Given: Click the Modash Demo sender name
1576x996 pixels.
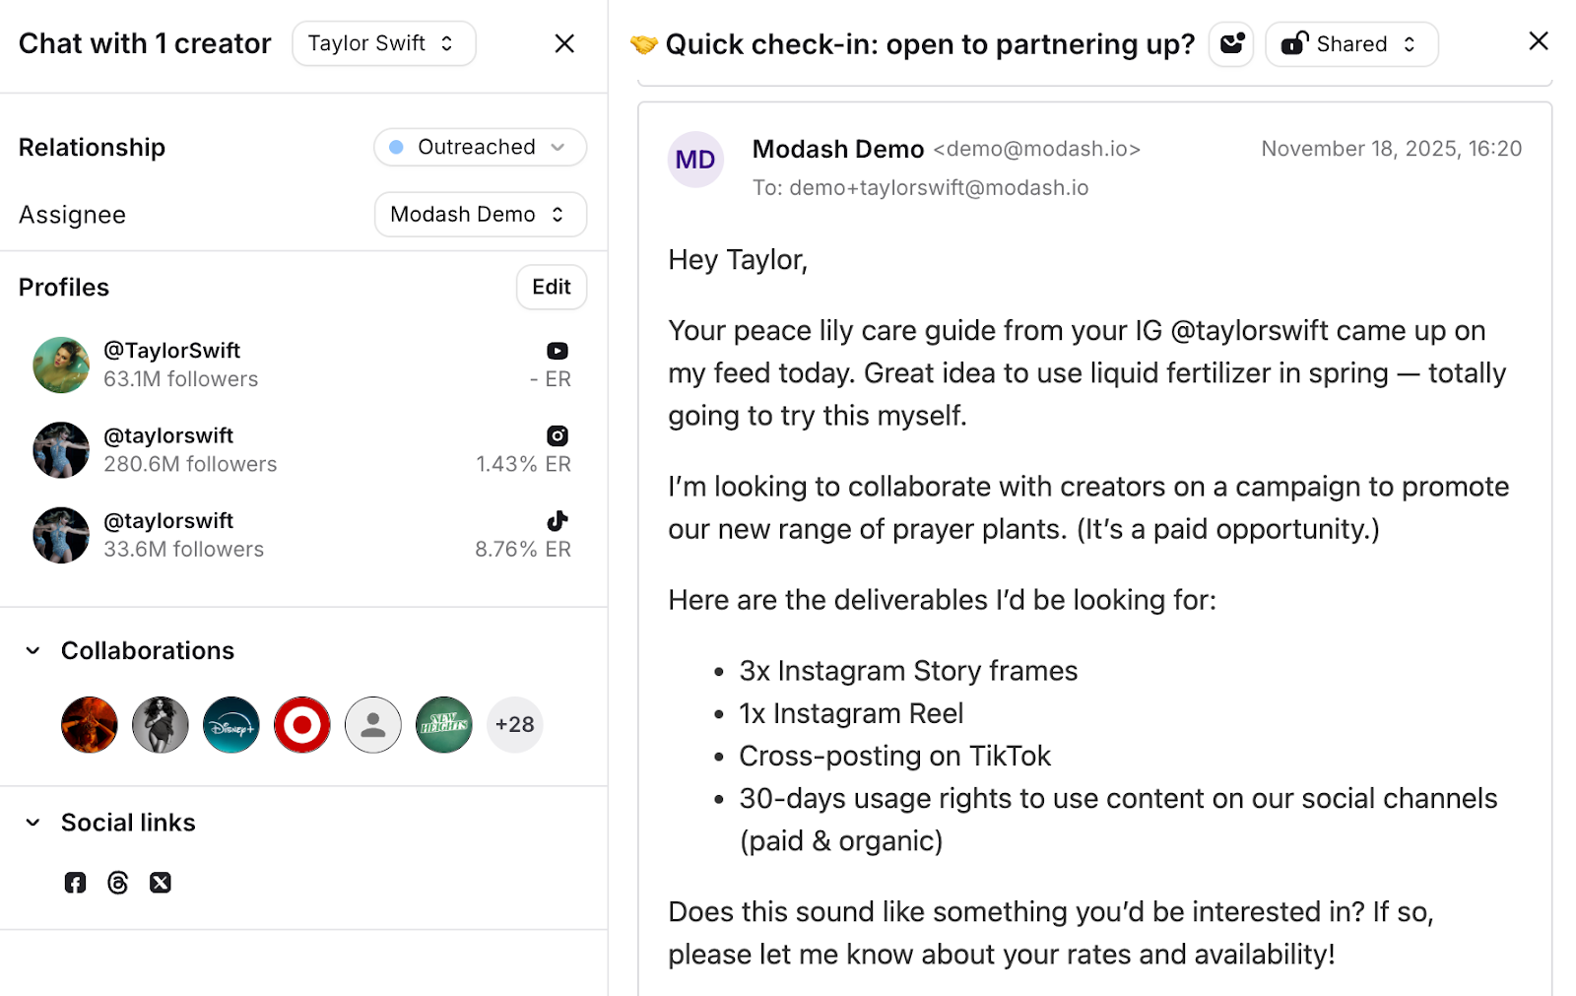Looking at the screenshot, I should (838, 149).
